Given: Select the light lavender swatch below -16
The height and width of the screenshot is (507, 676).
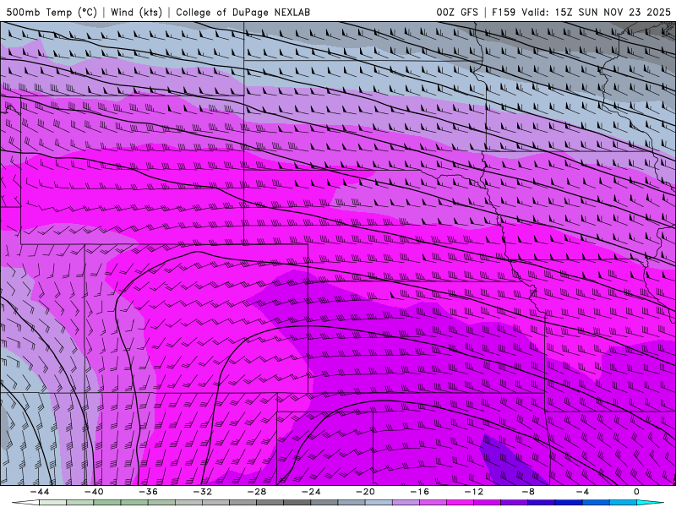Looking at the screenshot, I should click(406, 503).
